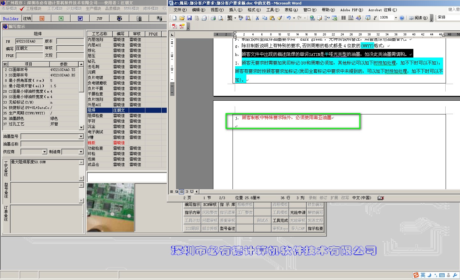The image size is (460, 280).
Task: Click the 指示检查 button
Action: click(315, 229)
